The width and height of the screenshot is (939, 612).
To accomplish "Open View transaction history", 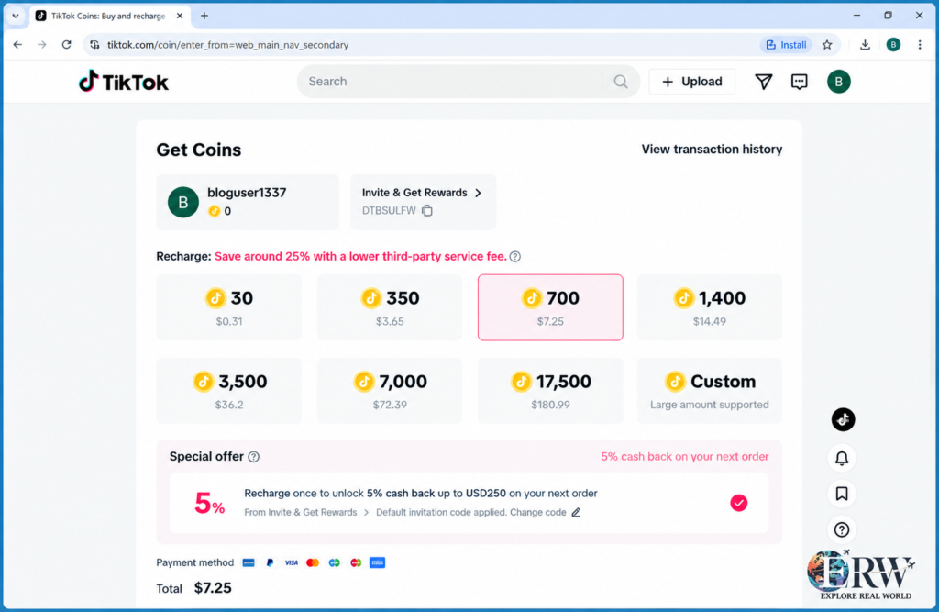I will point(712,150).
